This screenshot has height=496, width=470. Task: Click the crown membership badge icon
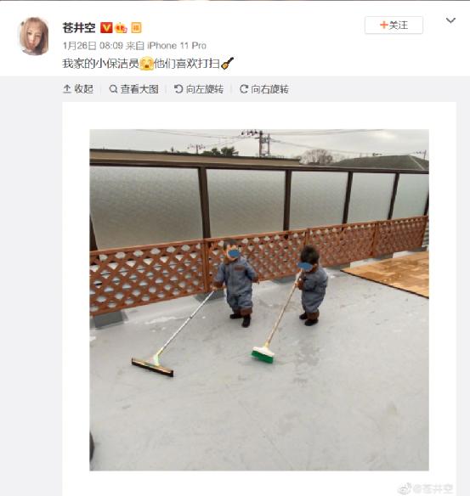[x=122, y=28]
